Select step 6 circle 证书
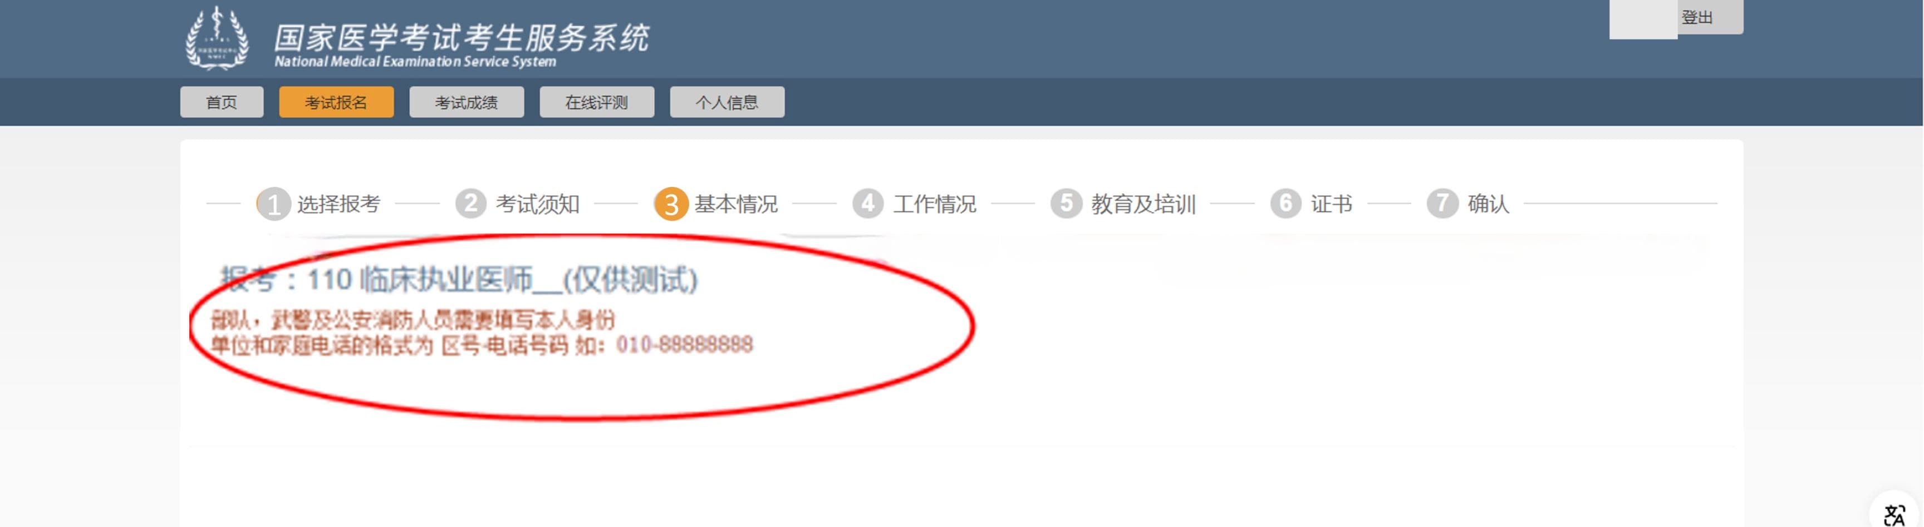Image resolution: width=1924 pixels, height=527 pixels. 1285,203
